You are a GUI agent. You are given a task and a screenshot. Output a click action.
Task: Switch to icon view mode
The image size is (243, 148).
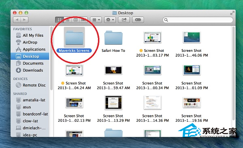[60, 20]
